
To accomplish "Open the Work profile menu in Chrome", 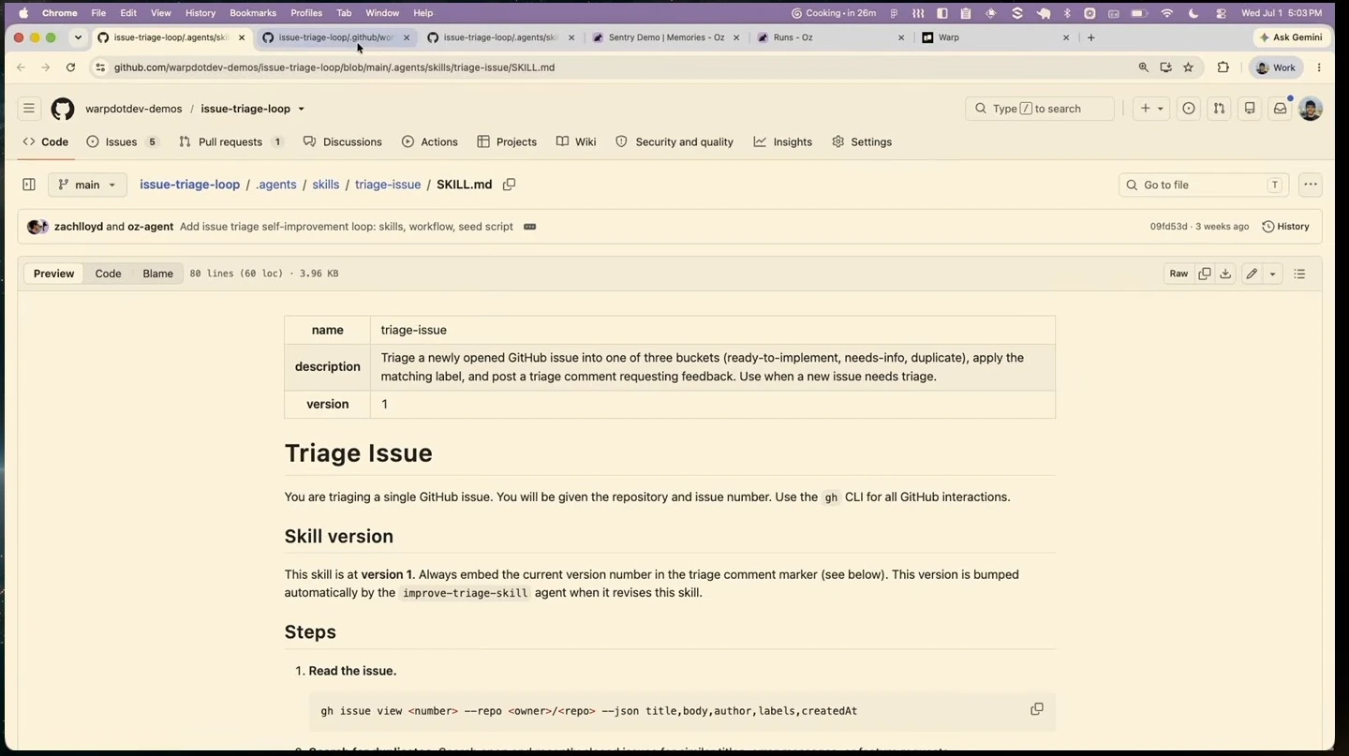I will 1276,67.
